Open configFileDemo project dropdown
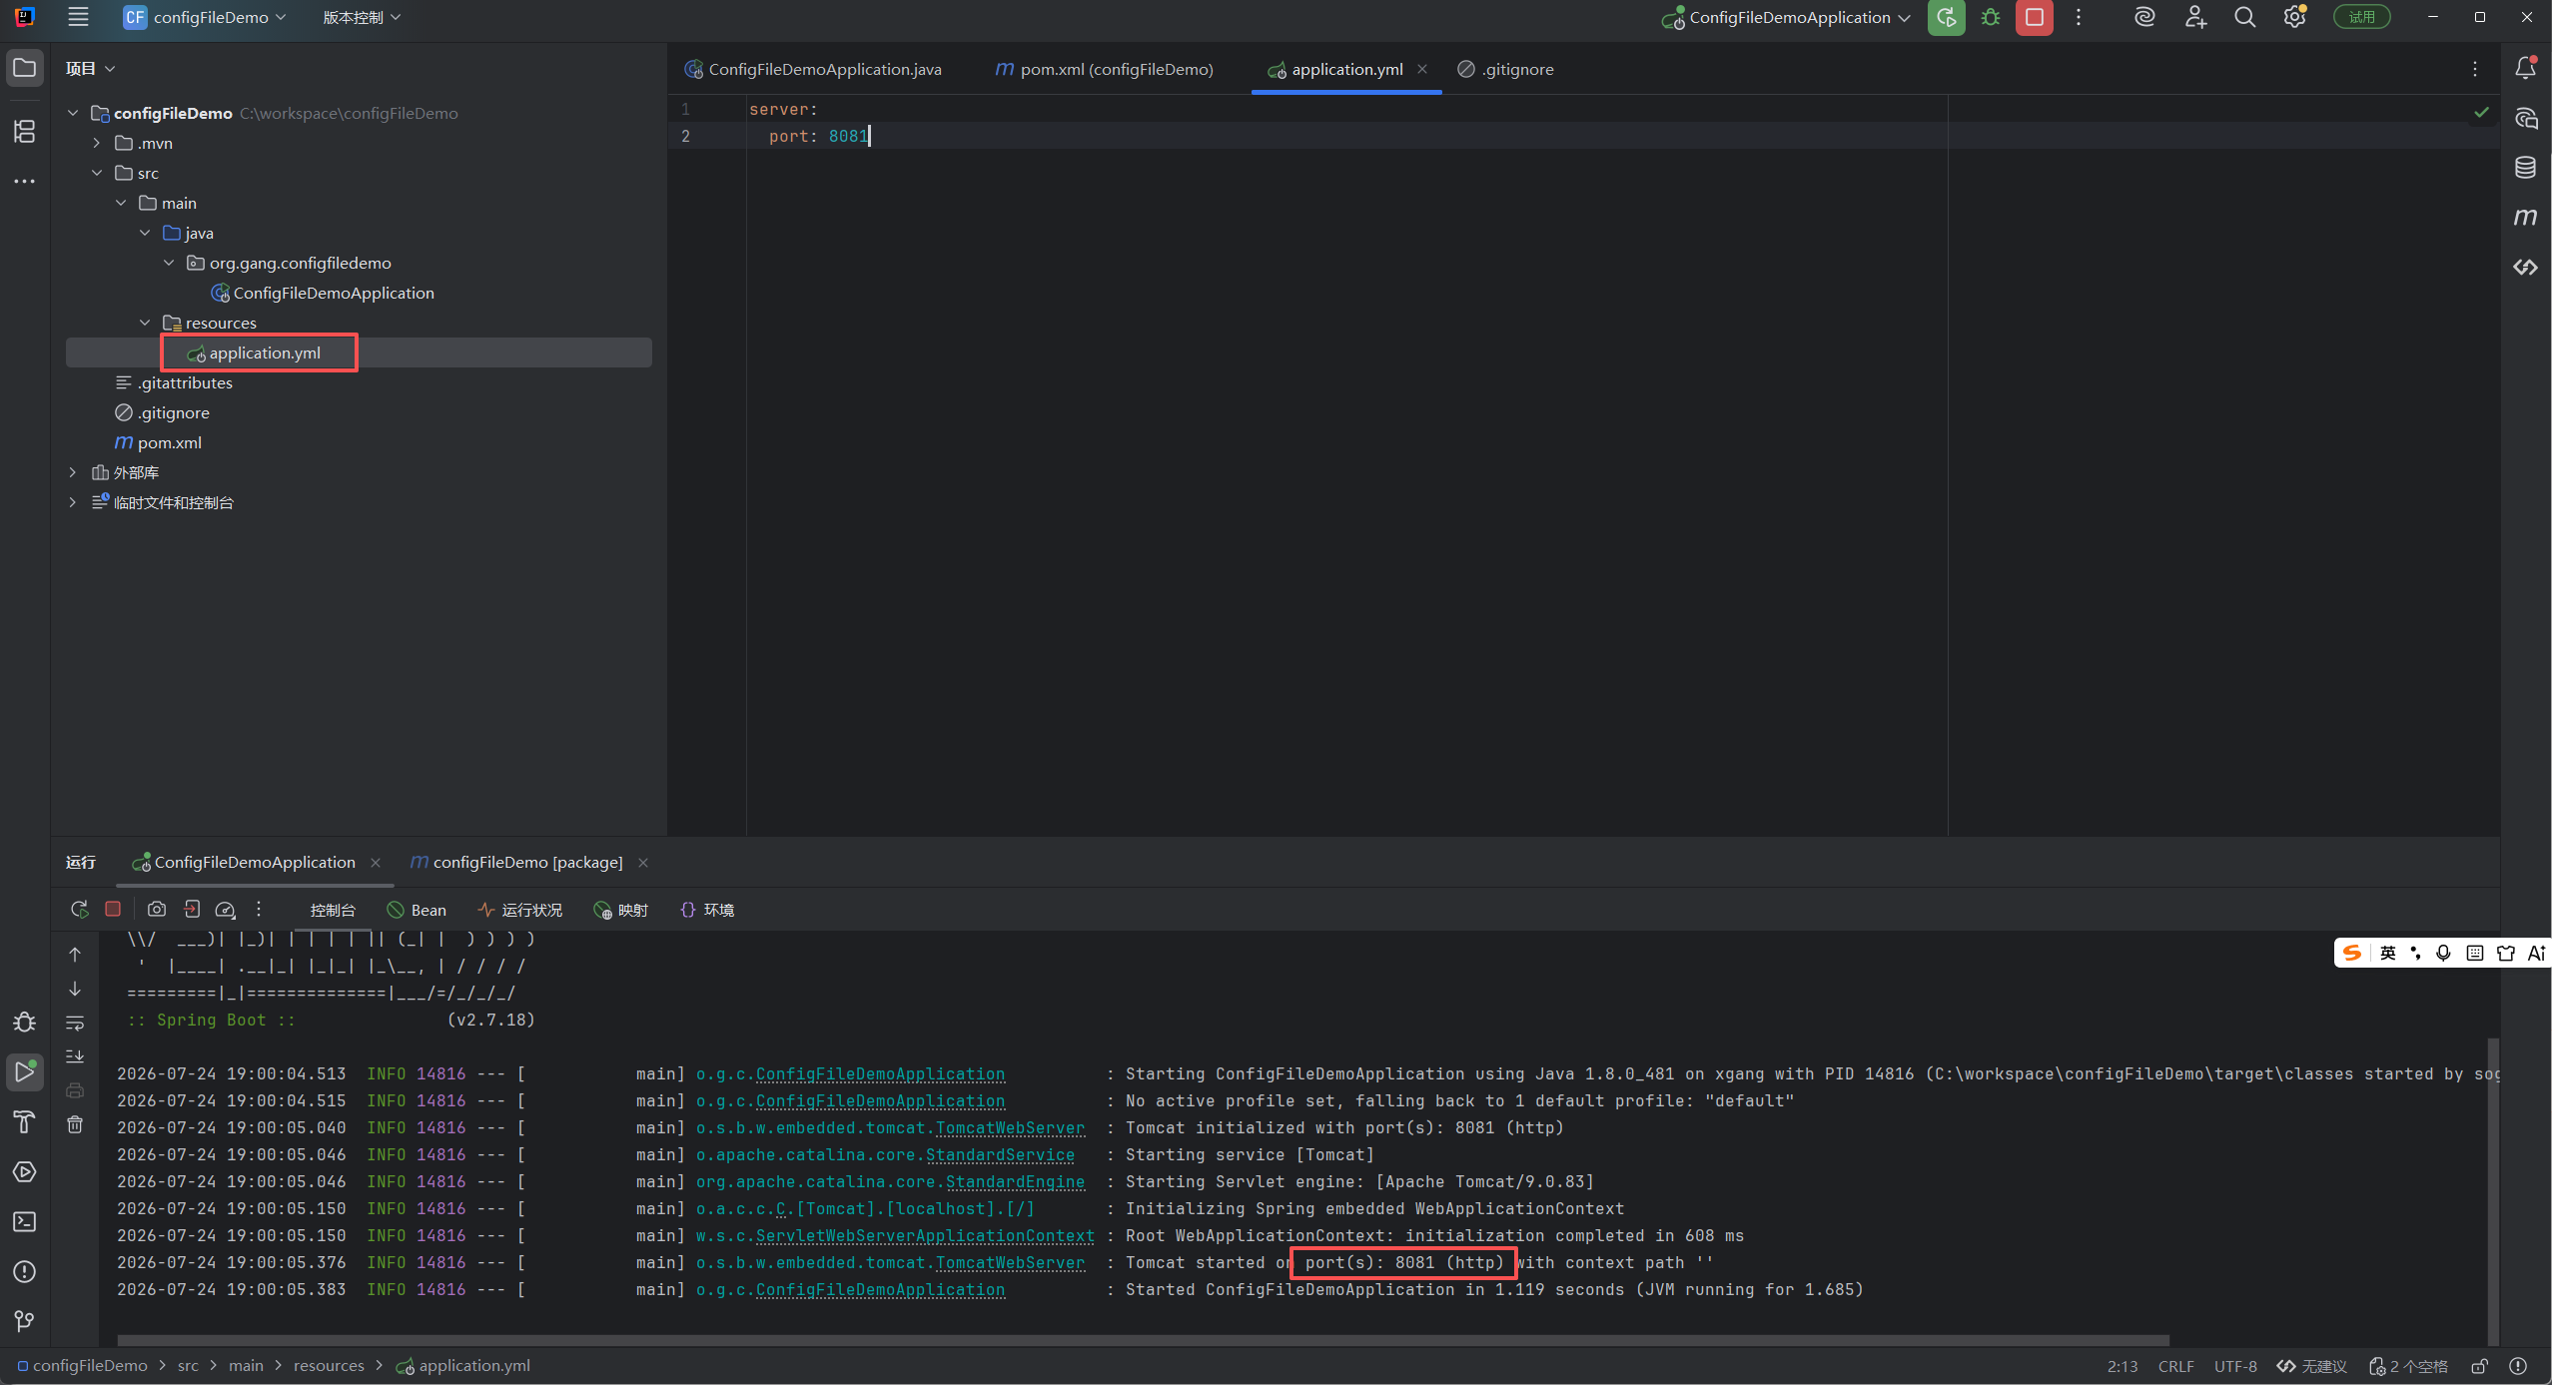The width and height of the screenshot is (2552, 1385). point(205,17)
